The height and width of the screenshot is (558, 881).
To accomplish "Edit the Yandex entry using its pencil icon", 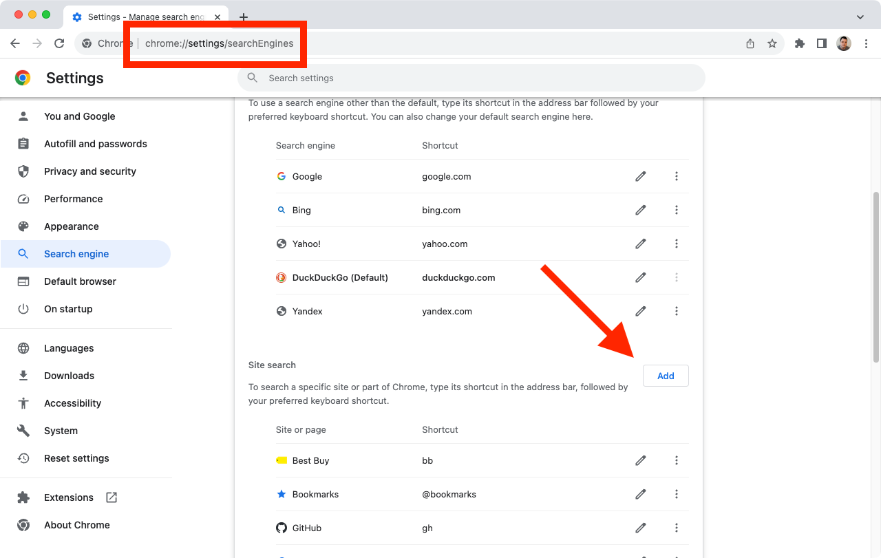I will tap(640, 311).
